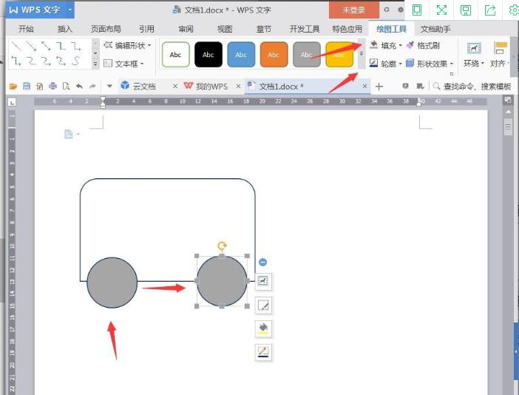Open print preview from quick toolbar
Screen dimensions: 519x395
point(67,87)
